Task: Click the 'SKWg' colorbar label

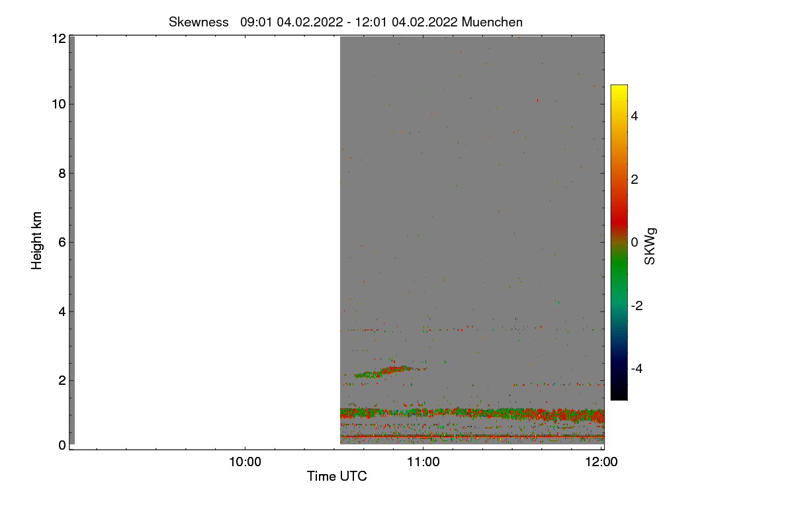Action: [651, 247]
